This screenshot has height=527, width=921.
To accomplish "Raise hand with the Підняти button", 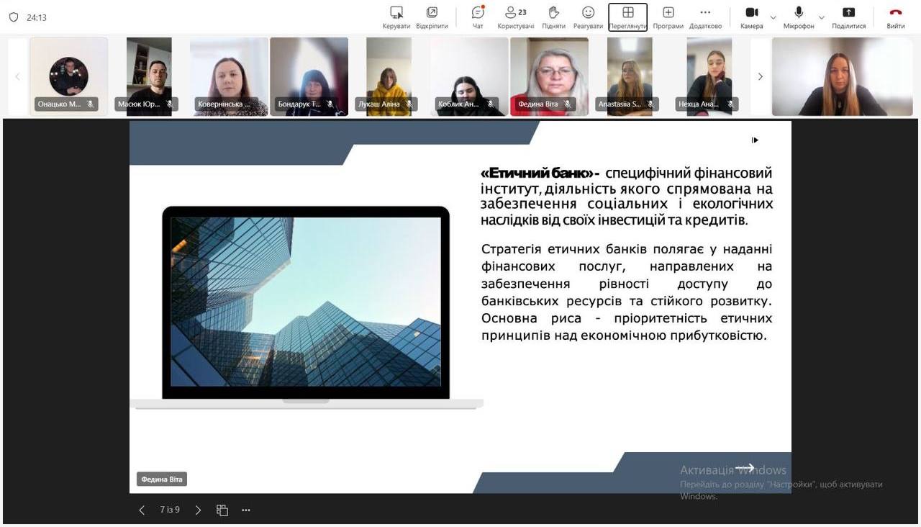I will click(x=553, y=17).
